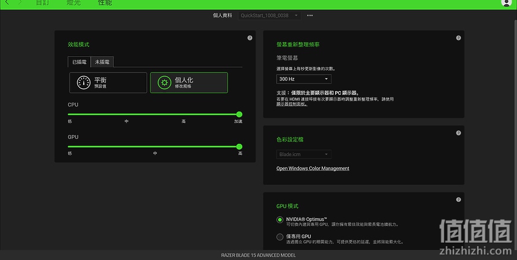This screenshot has height=260, width=517.
Task: Open the 300 Hz refresh rate dropdown
Action: pos(304,79)
